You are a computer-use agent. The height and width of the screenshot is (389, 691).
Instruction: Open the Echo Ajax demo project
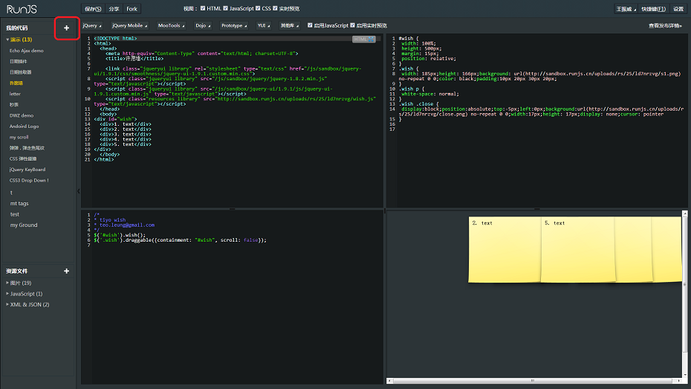26,51
